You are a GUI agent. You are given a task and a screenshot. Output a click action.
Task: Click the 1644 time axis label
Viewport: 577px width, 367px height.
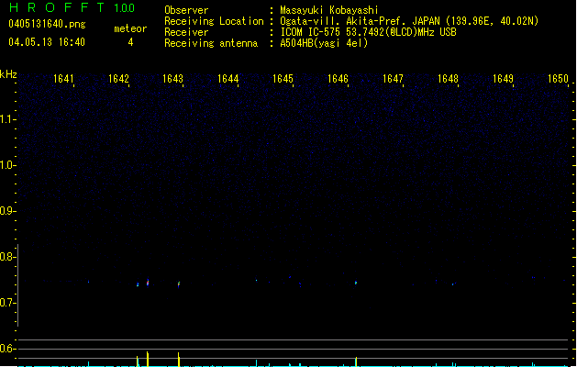click(x=228, y=79)
